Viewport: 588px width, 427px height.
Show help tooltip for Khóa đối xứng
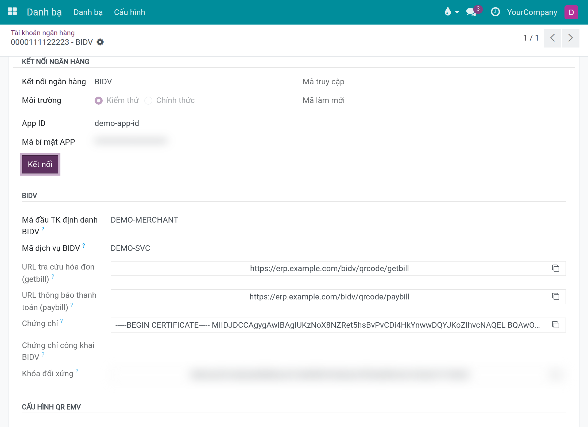[x=77, y=371]
